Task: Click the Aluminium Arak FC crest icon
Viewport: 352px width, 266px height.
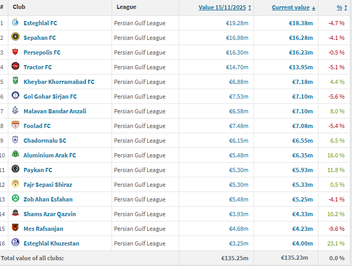Action: (x=15, y=155)
